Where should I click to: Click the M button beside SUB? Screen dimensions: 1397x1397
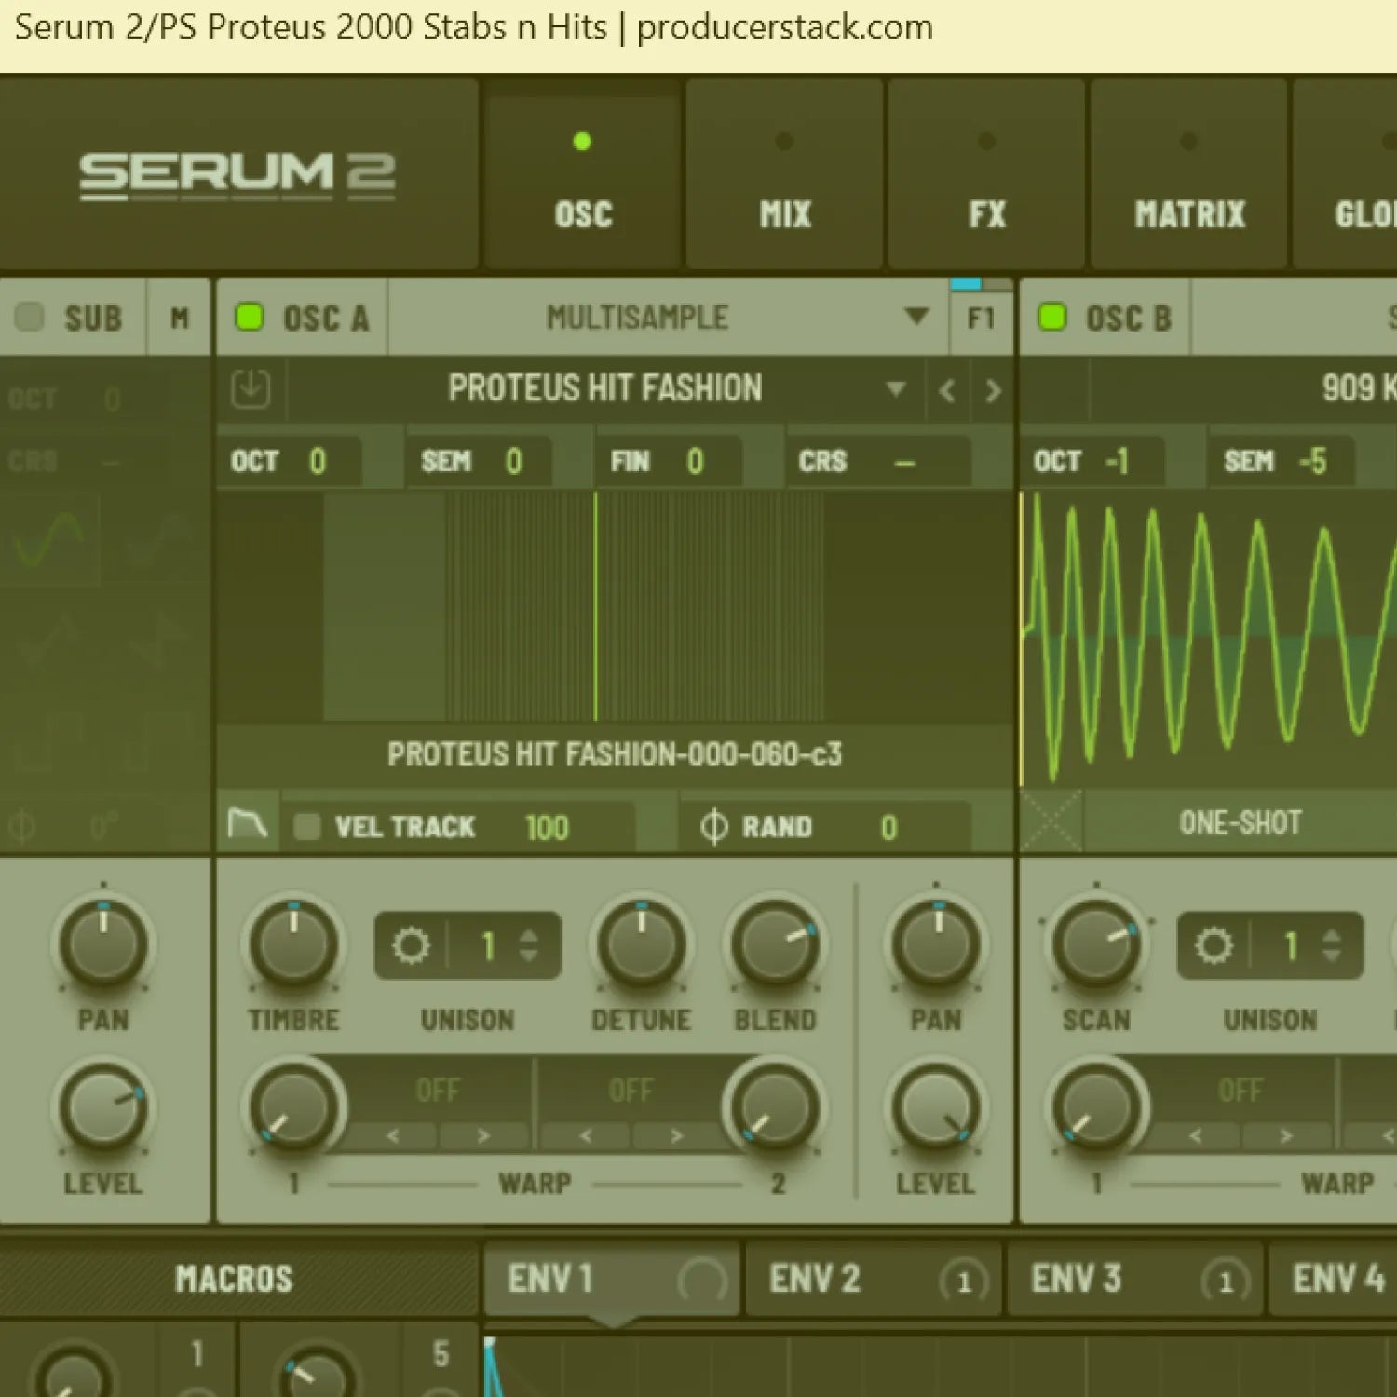(x=179, y=319)
